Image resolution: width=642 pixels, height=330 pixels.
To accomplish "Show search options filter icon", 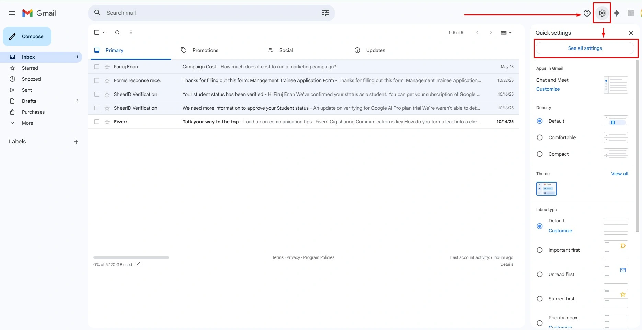I will click(325, 13).
